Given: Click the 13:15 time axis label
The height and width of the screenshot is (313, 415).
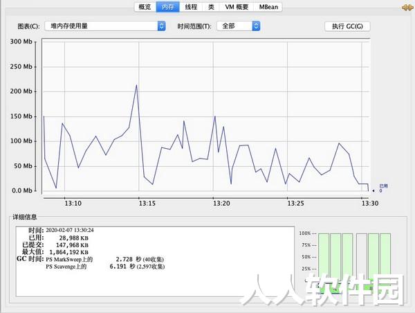Looking at the screenshot, I should coord(147,204).
